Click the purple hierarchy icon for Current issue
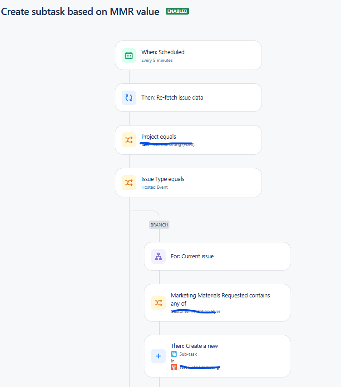 click(x=158, y=256)
